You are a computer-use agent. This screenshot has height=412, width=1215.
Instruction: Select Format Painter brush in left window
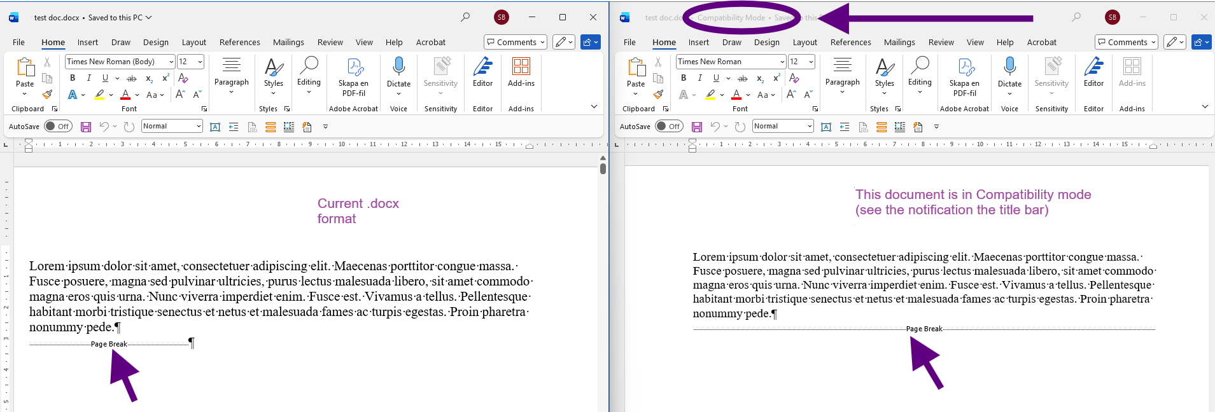[x=47, y=94]
